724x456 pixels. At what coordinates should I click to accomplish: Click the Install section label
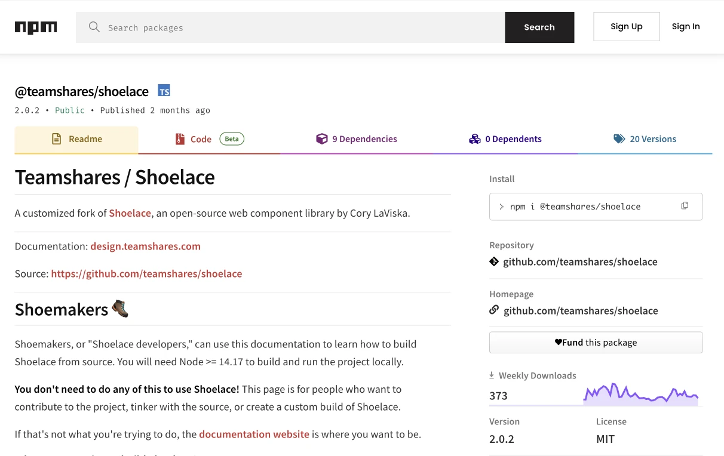[502, 179]
